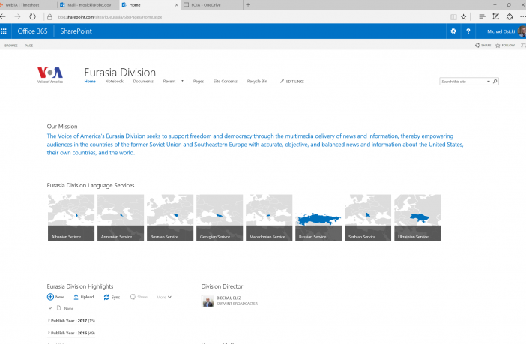Click the Name column header
Viewport: 526px width, 344px height.
click(69, 308)
